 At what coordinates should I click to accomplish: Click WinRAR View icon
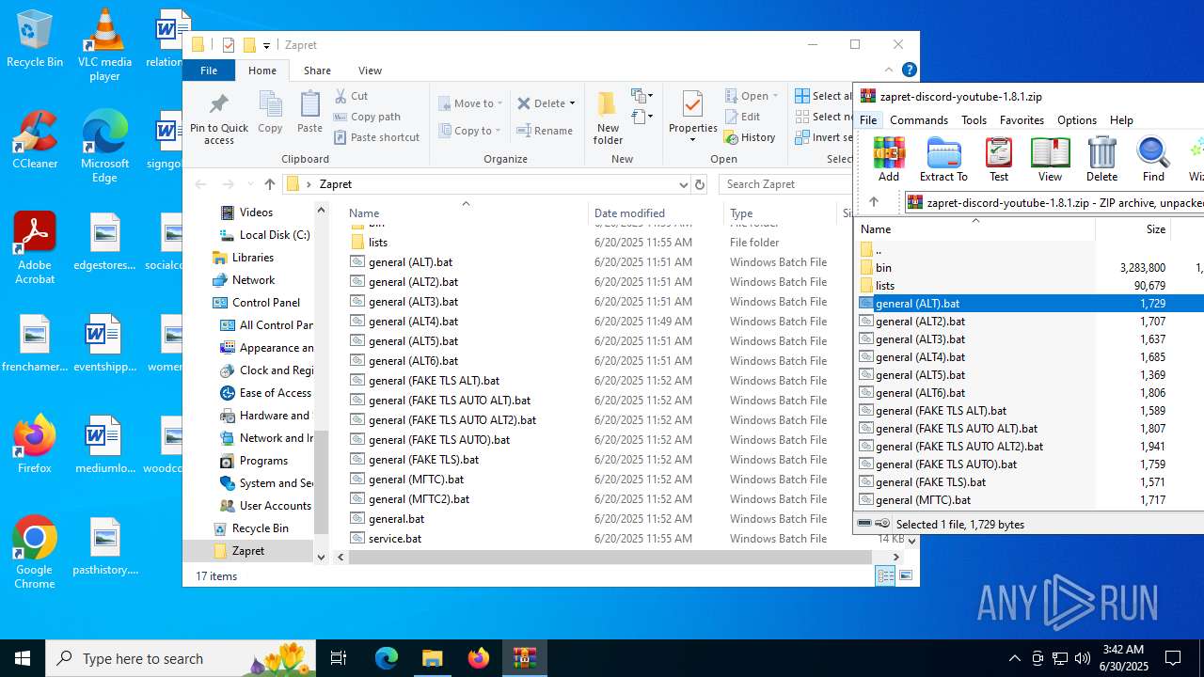coord(1050,159)
